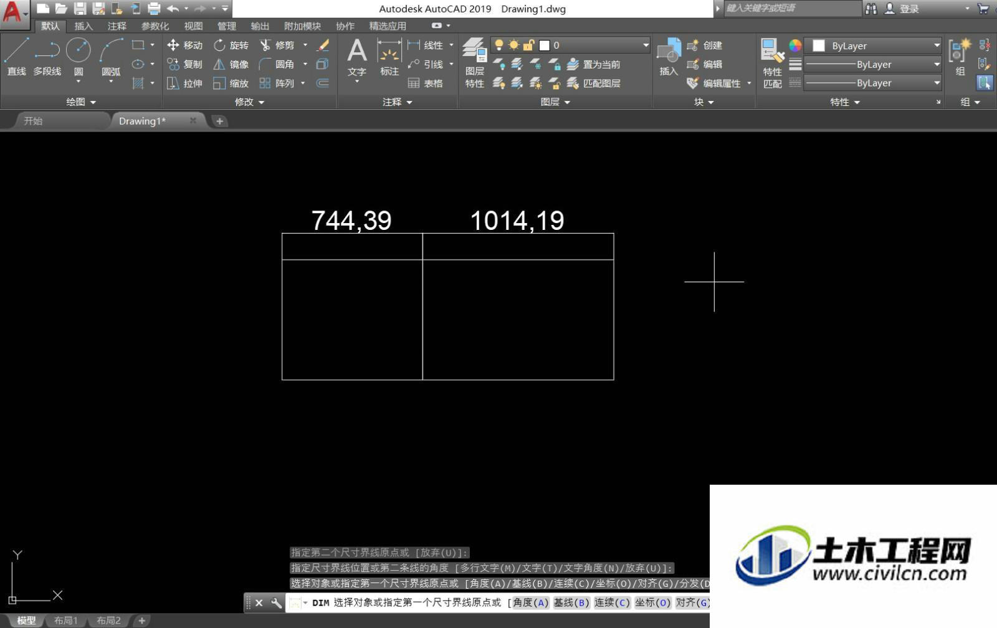997x628 pixels.
Task: Activate the 拉伸 (Stretch) command
Action: coord(185,83)
